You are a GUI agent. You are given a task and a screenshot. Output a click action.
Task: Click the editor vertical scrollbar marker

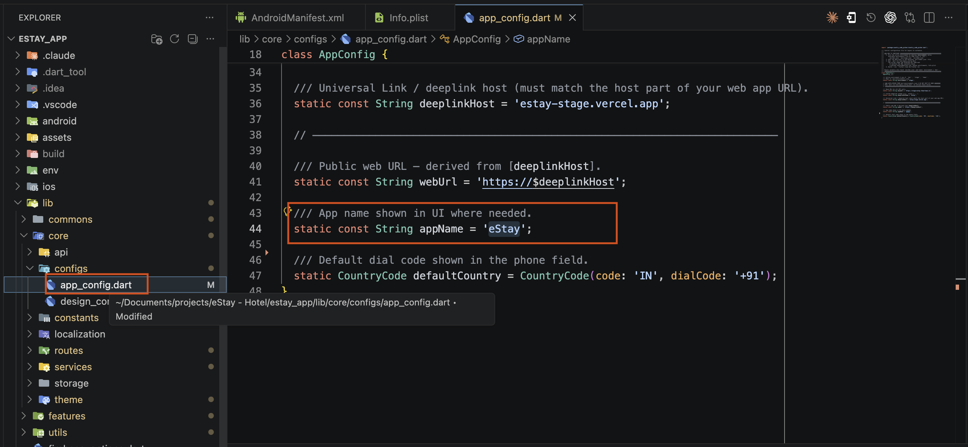pyautogui.click(x=958, y=287)
